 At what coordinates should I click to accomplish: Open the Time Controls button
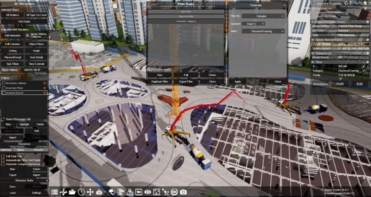(x=36, y=64)
